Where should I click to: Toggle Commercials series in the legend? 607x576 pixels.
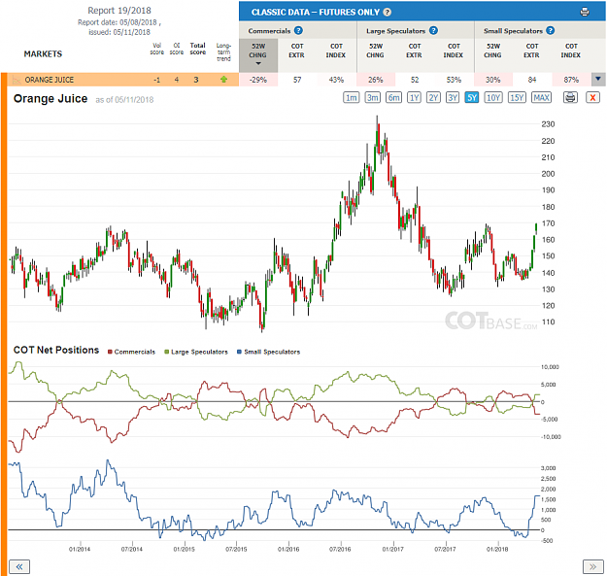[131, 352]
